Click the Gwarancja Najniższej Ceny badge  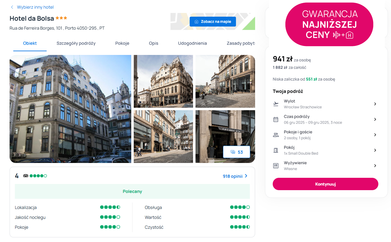click(329, 24)
